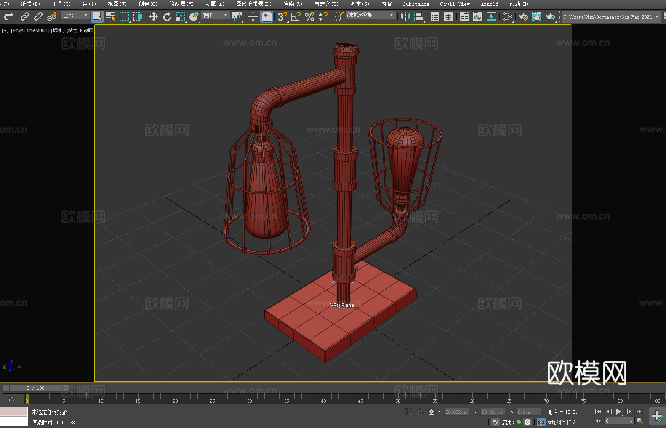The image size is (666, 428).
Task: Click the Play Animation button
Action: pos(618,412)
